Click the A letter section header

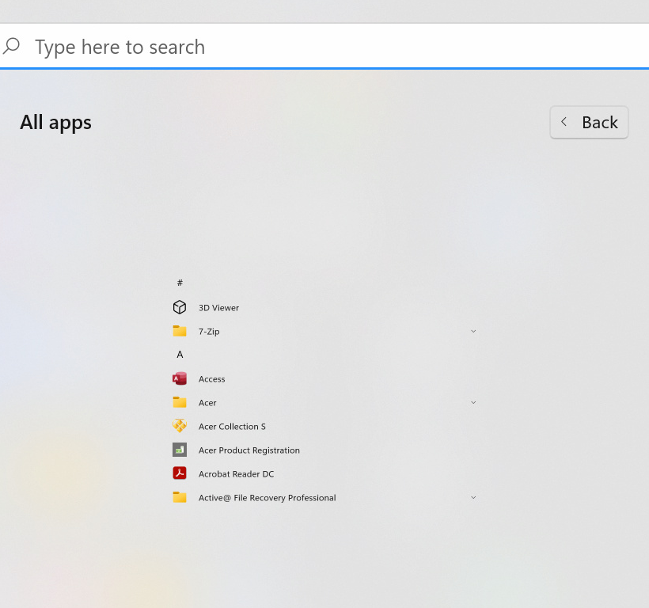(x=180, y=355)
